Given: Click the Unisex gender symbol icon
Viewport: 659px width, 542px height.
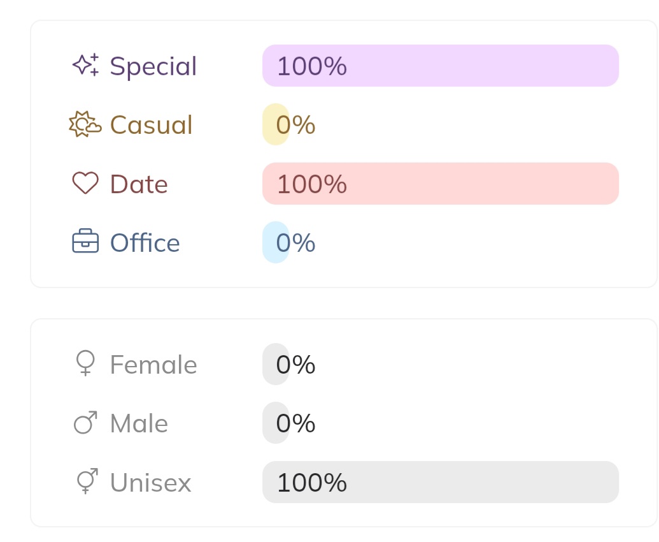Looking at the screenshot, I should [x=86, y=481].
